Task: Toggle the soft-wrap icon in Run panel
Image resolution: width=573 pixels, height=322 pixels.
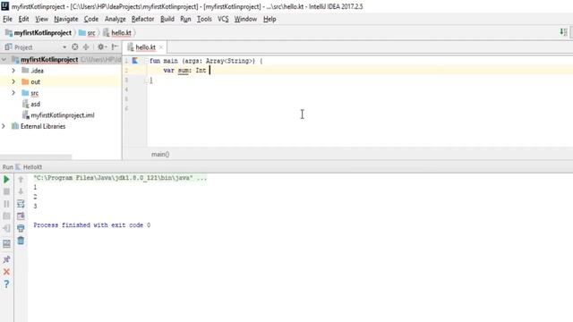Action: (21, 204)
